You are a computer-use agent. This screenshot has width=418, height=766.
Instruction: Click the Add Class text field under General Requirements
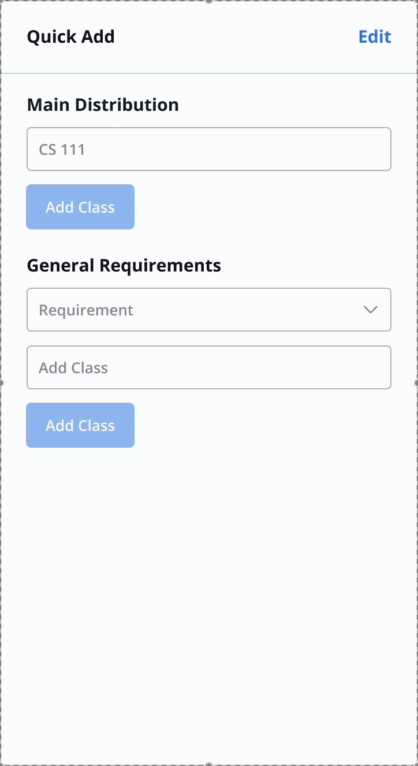tap(209, 367)
